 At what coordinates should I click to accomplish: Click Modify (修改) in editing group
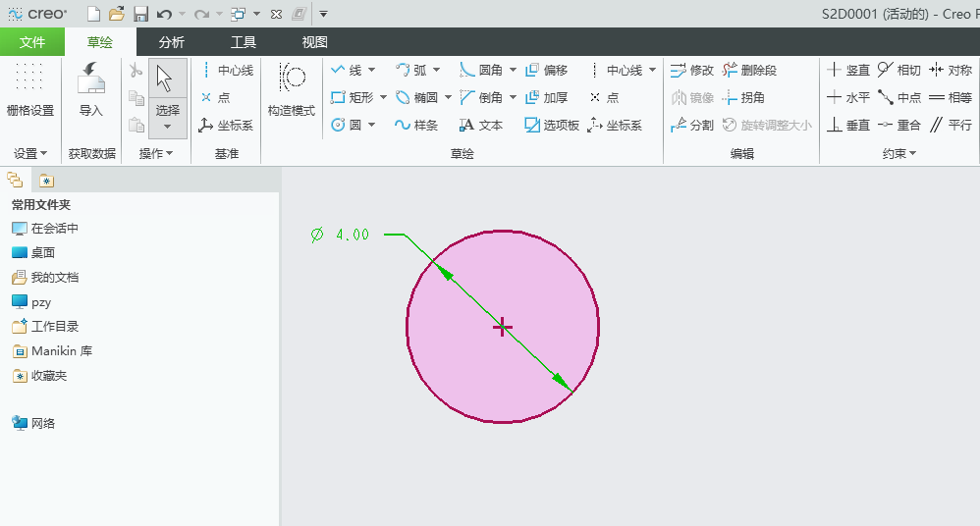[692, 70]
